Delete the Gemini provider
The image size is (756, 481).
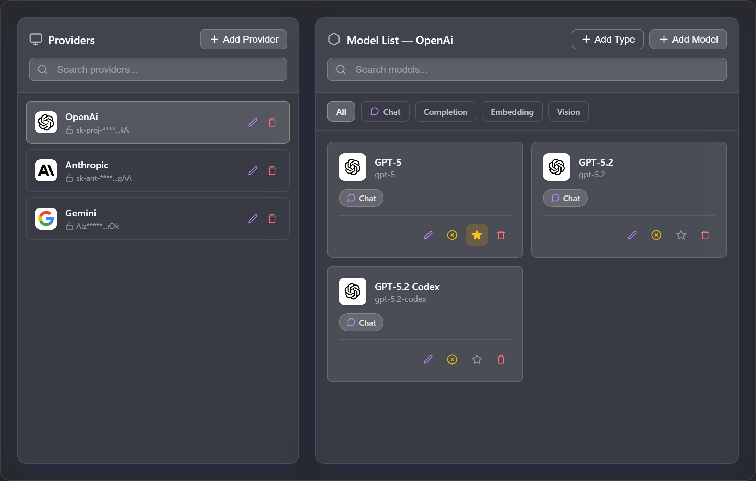point(272,219)
